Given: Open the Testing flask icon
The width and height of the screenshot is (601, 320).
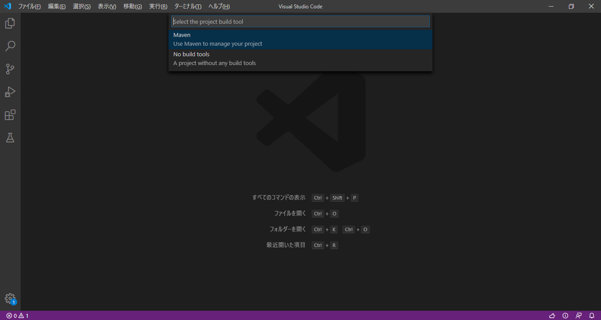Looking at the screenshot, I should click(x=10, y=138).
